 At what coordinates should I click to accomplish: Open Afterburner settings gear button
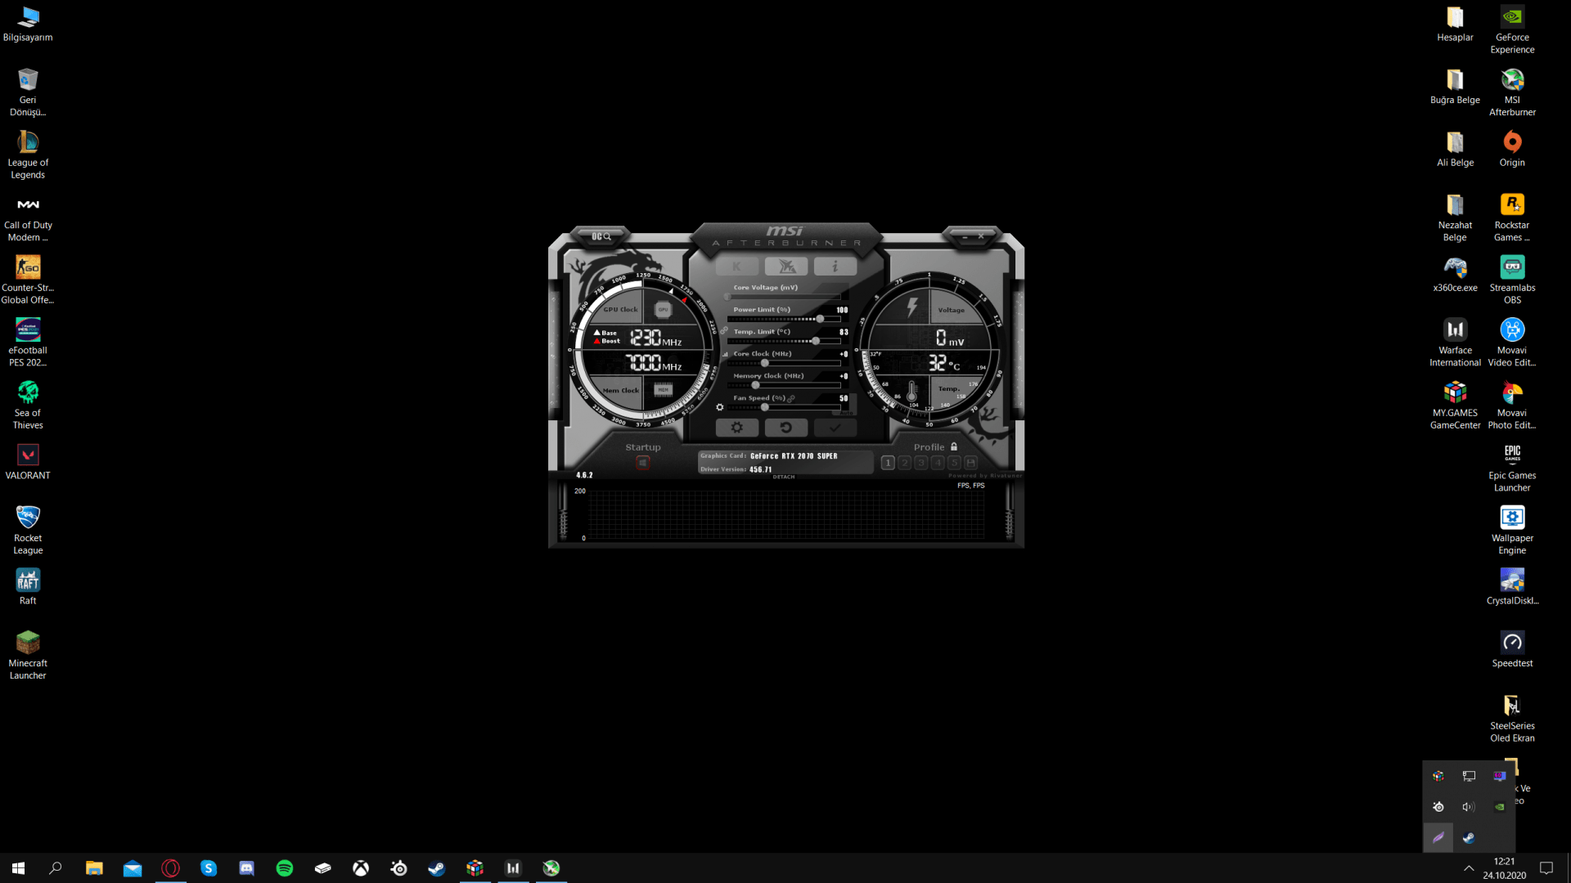point(736,428)
